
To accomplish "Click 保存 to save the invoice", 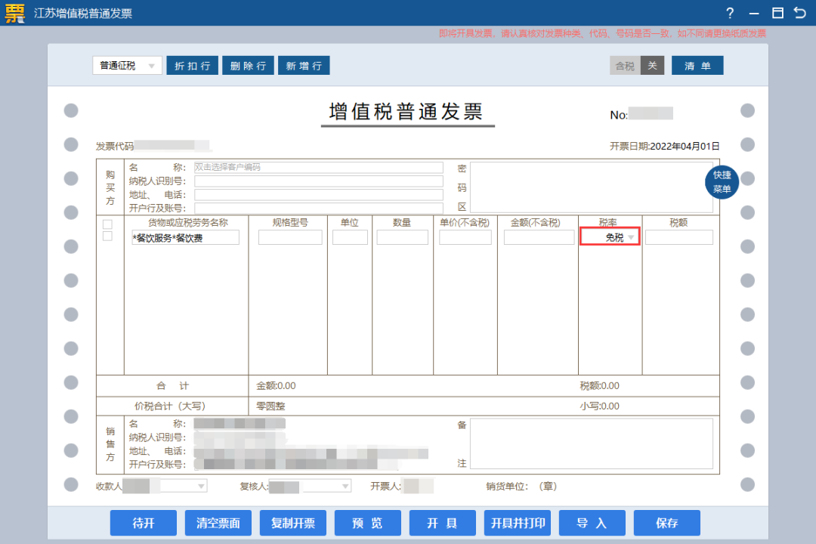I will click(666, 523).
